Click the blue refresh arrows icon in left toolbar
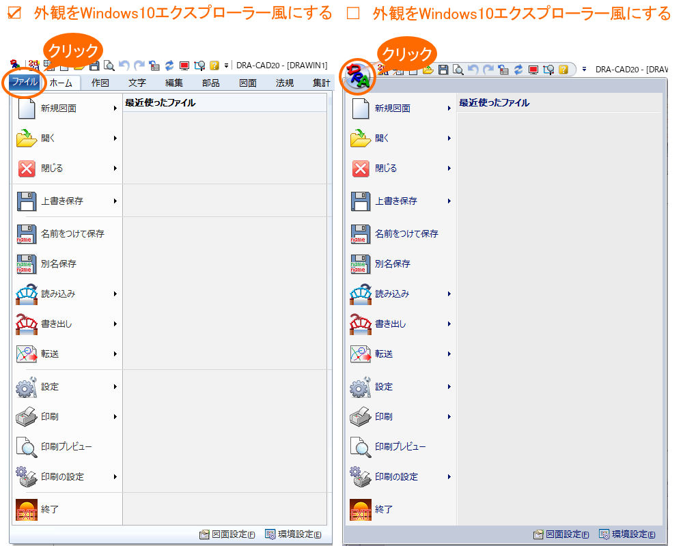The width and height of the screenshot is (683, 546). click(x=169, y=66)
